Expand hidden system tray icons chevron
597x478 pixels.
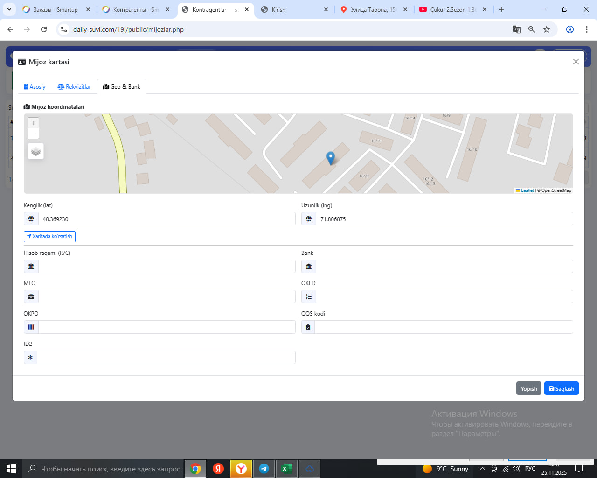click(x=482, y=469)
